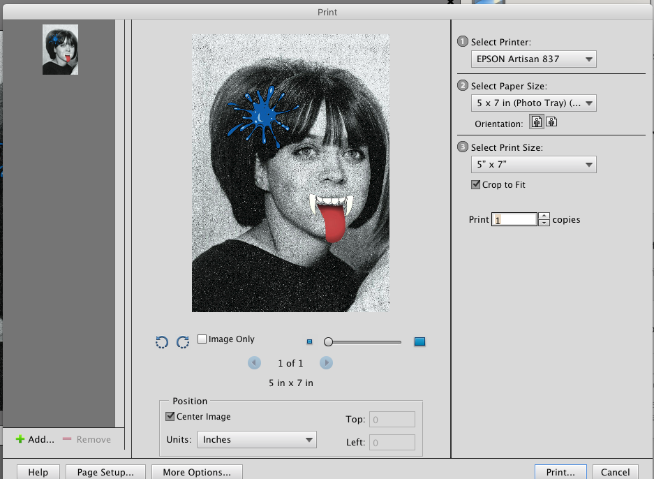Decrease copies with down stepper arrow
Screen dimensions: 654x479
click(544, 223)
